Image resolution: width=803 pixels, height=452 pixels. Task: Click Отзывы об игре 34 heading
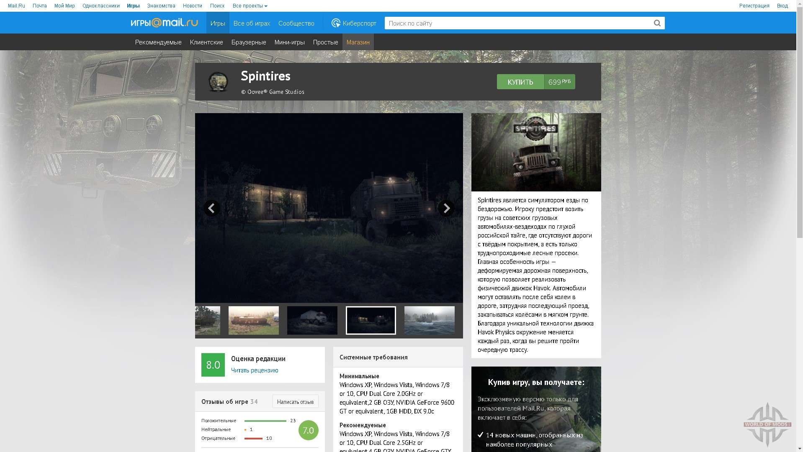tap(229, 401)
